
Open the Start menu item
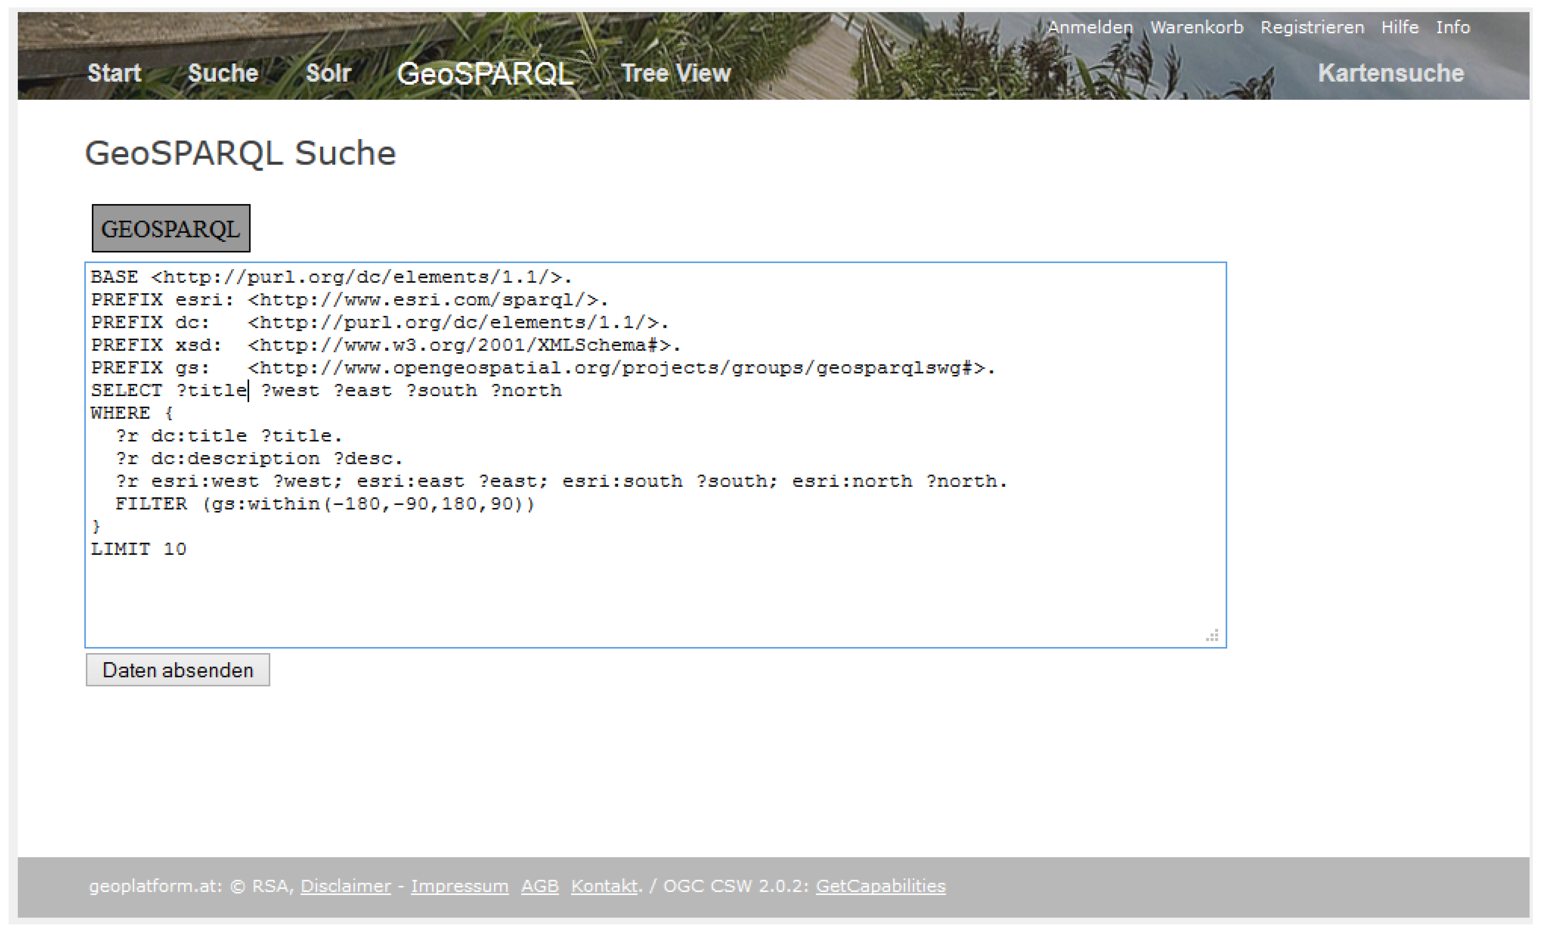[x=114, y=73]
